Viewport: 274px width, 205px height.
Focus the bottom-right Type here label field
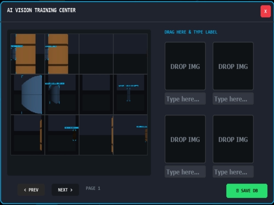click(233, 172)
